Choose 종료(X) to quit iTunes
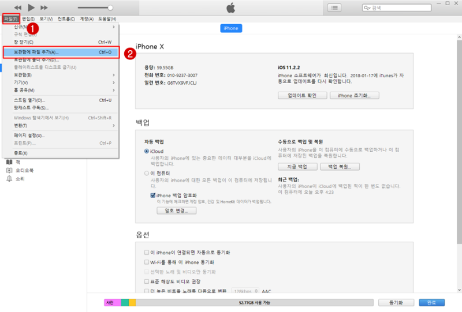The width and height of the screenshot is (462, 312). (x=61, y=153)
